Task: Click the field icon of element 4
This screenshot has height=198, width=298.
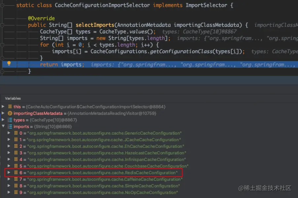Action: point(16,159)
